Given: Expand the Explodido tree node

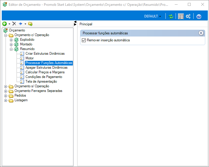Looking at the screenshot, I should coord(11,40).
